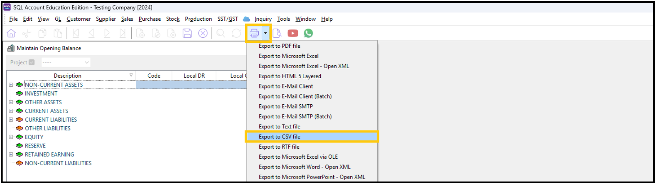Select the OTHER LIABILITIES tree row
Screen dimensions: 656x184
[47, 128]
